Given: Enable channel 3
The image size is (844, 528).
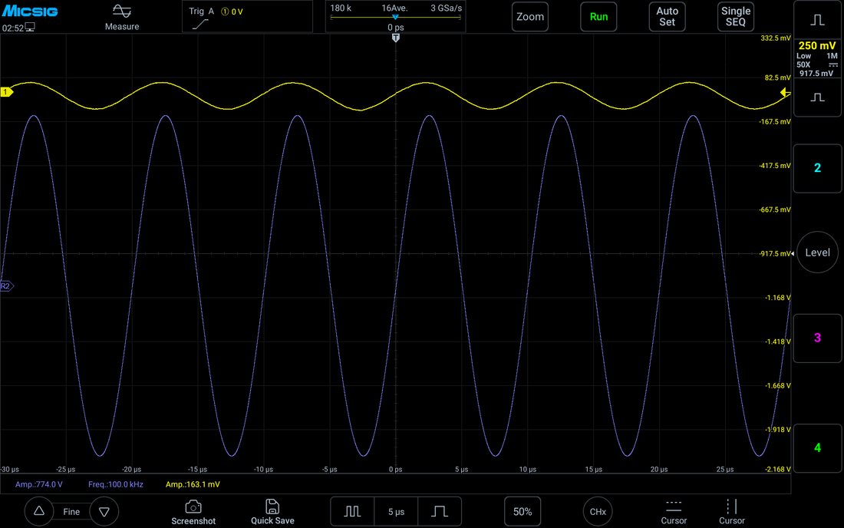Looking at the screenshot, I should [817, 338].
